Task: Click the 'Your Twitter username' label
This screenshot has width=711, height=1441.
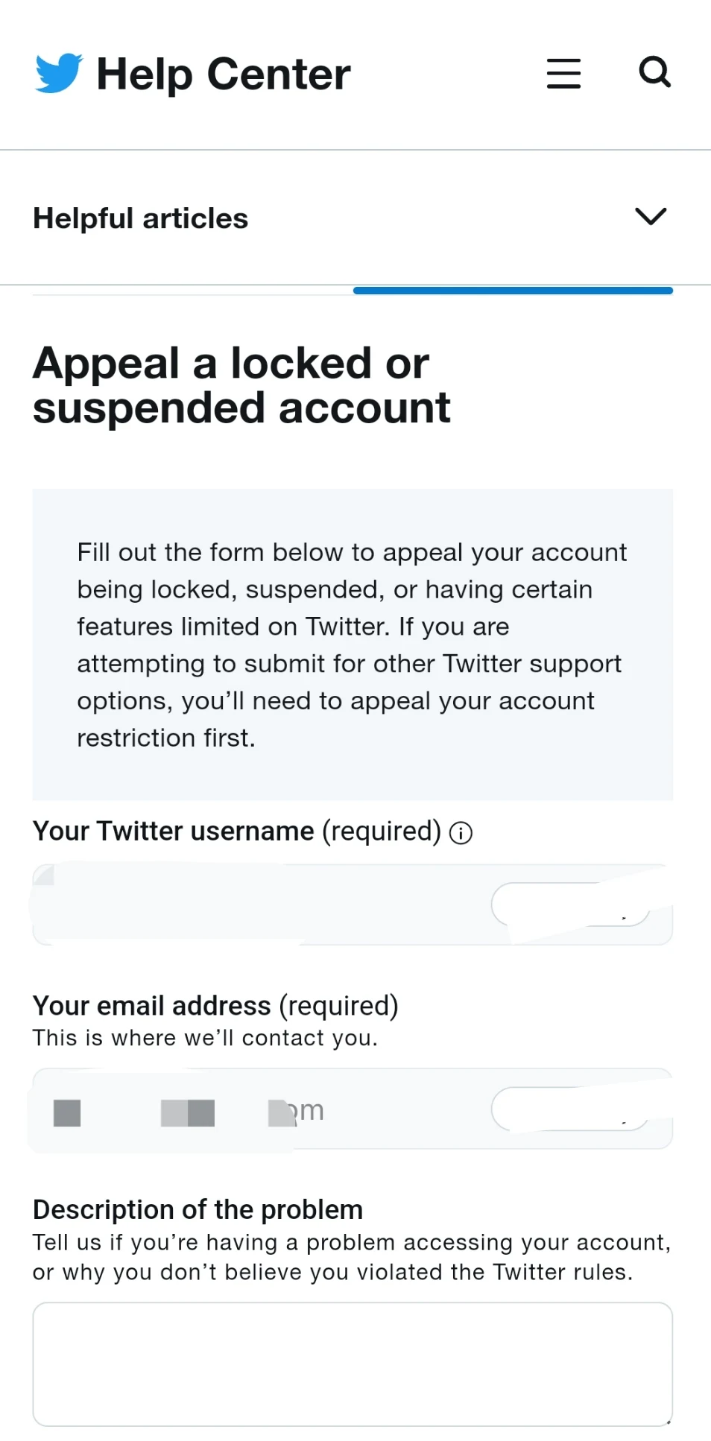Action: [173, 832]
